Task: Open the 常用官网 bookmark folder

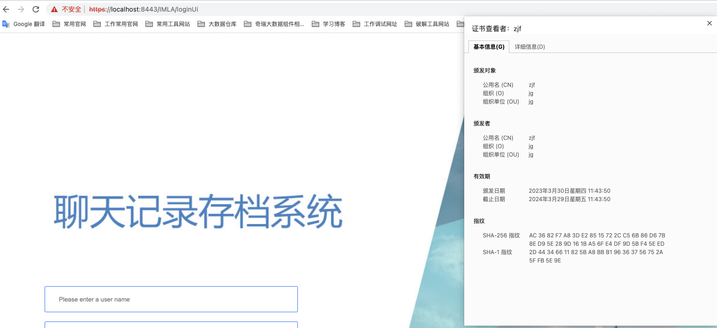Action: (x=69, y=24)
